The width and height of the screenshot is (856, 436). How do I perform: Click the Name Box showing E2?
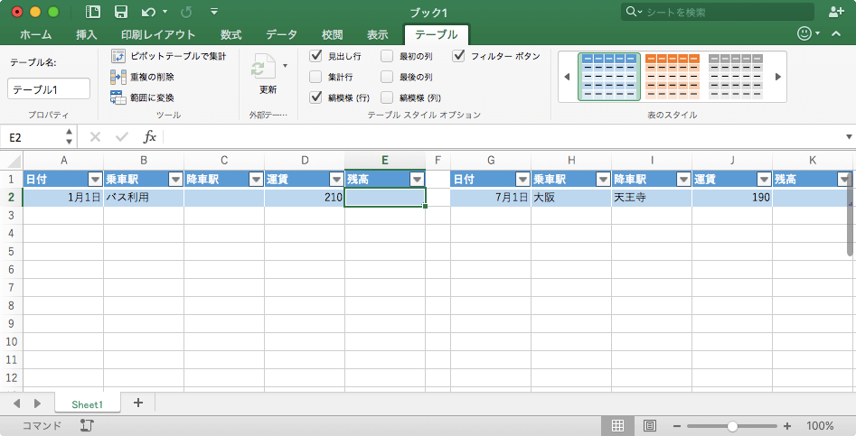tap(33, 137)
